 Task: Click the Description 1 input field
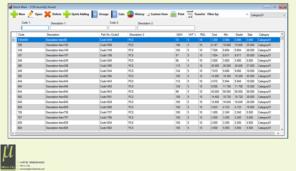(x=79, y=28)
